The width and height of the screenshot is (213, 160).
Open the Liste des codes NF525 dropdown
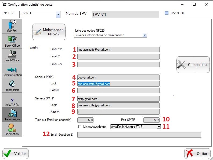point(145,35)
